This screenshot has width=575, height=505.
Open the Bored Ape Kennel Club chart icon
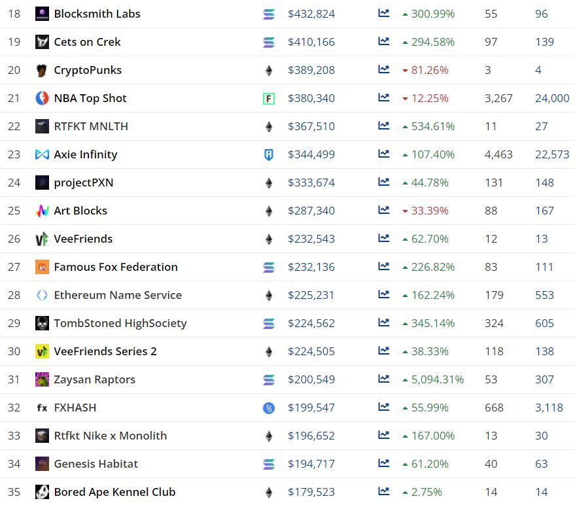383,491
